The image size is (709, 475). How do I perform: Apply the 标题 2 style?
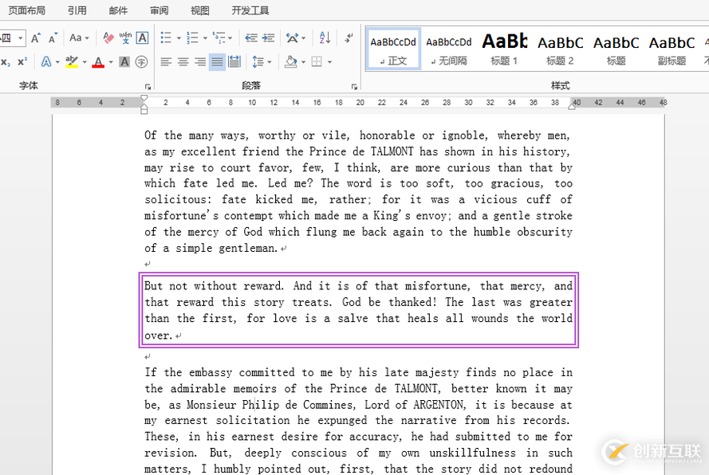point(560,49)
